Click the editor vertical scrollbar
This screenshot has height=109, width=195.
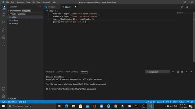194,37
